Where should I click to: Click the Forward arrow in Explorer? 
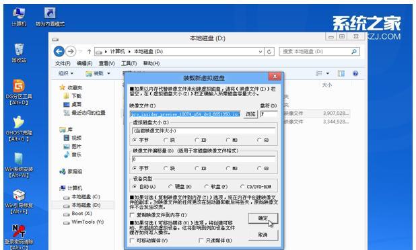click(71, 51)
